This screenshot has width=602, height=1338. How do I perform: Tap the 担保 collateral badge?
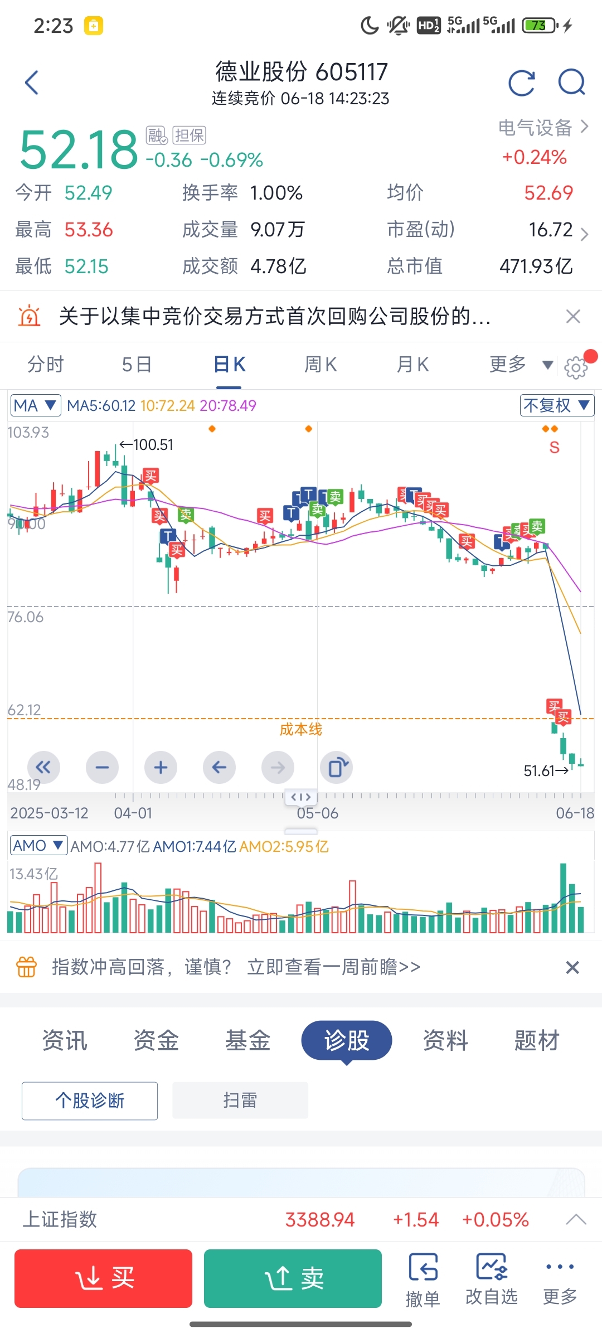click(x=190, y=135)
